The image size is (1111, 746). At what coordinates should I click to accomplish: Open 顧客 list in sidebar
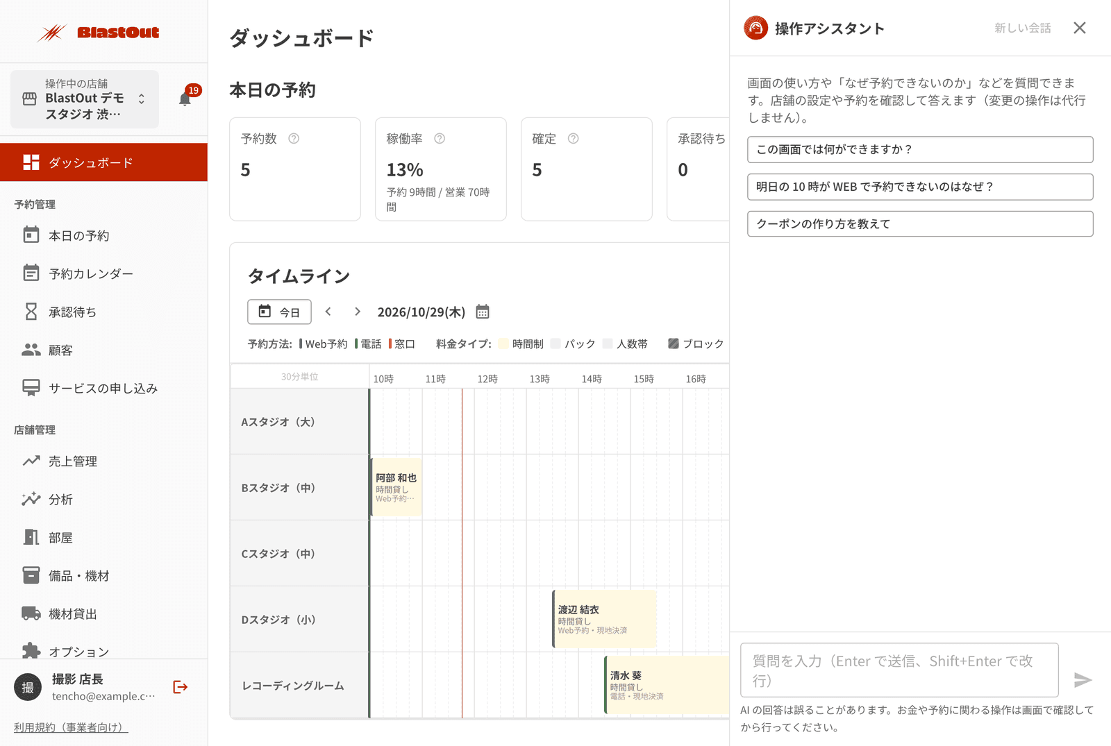click(x=103, y=350)
